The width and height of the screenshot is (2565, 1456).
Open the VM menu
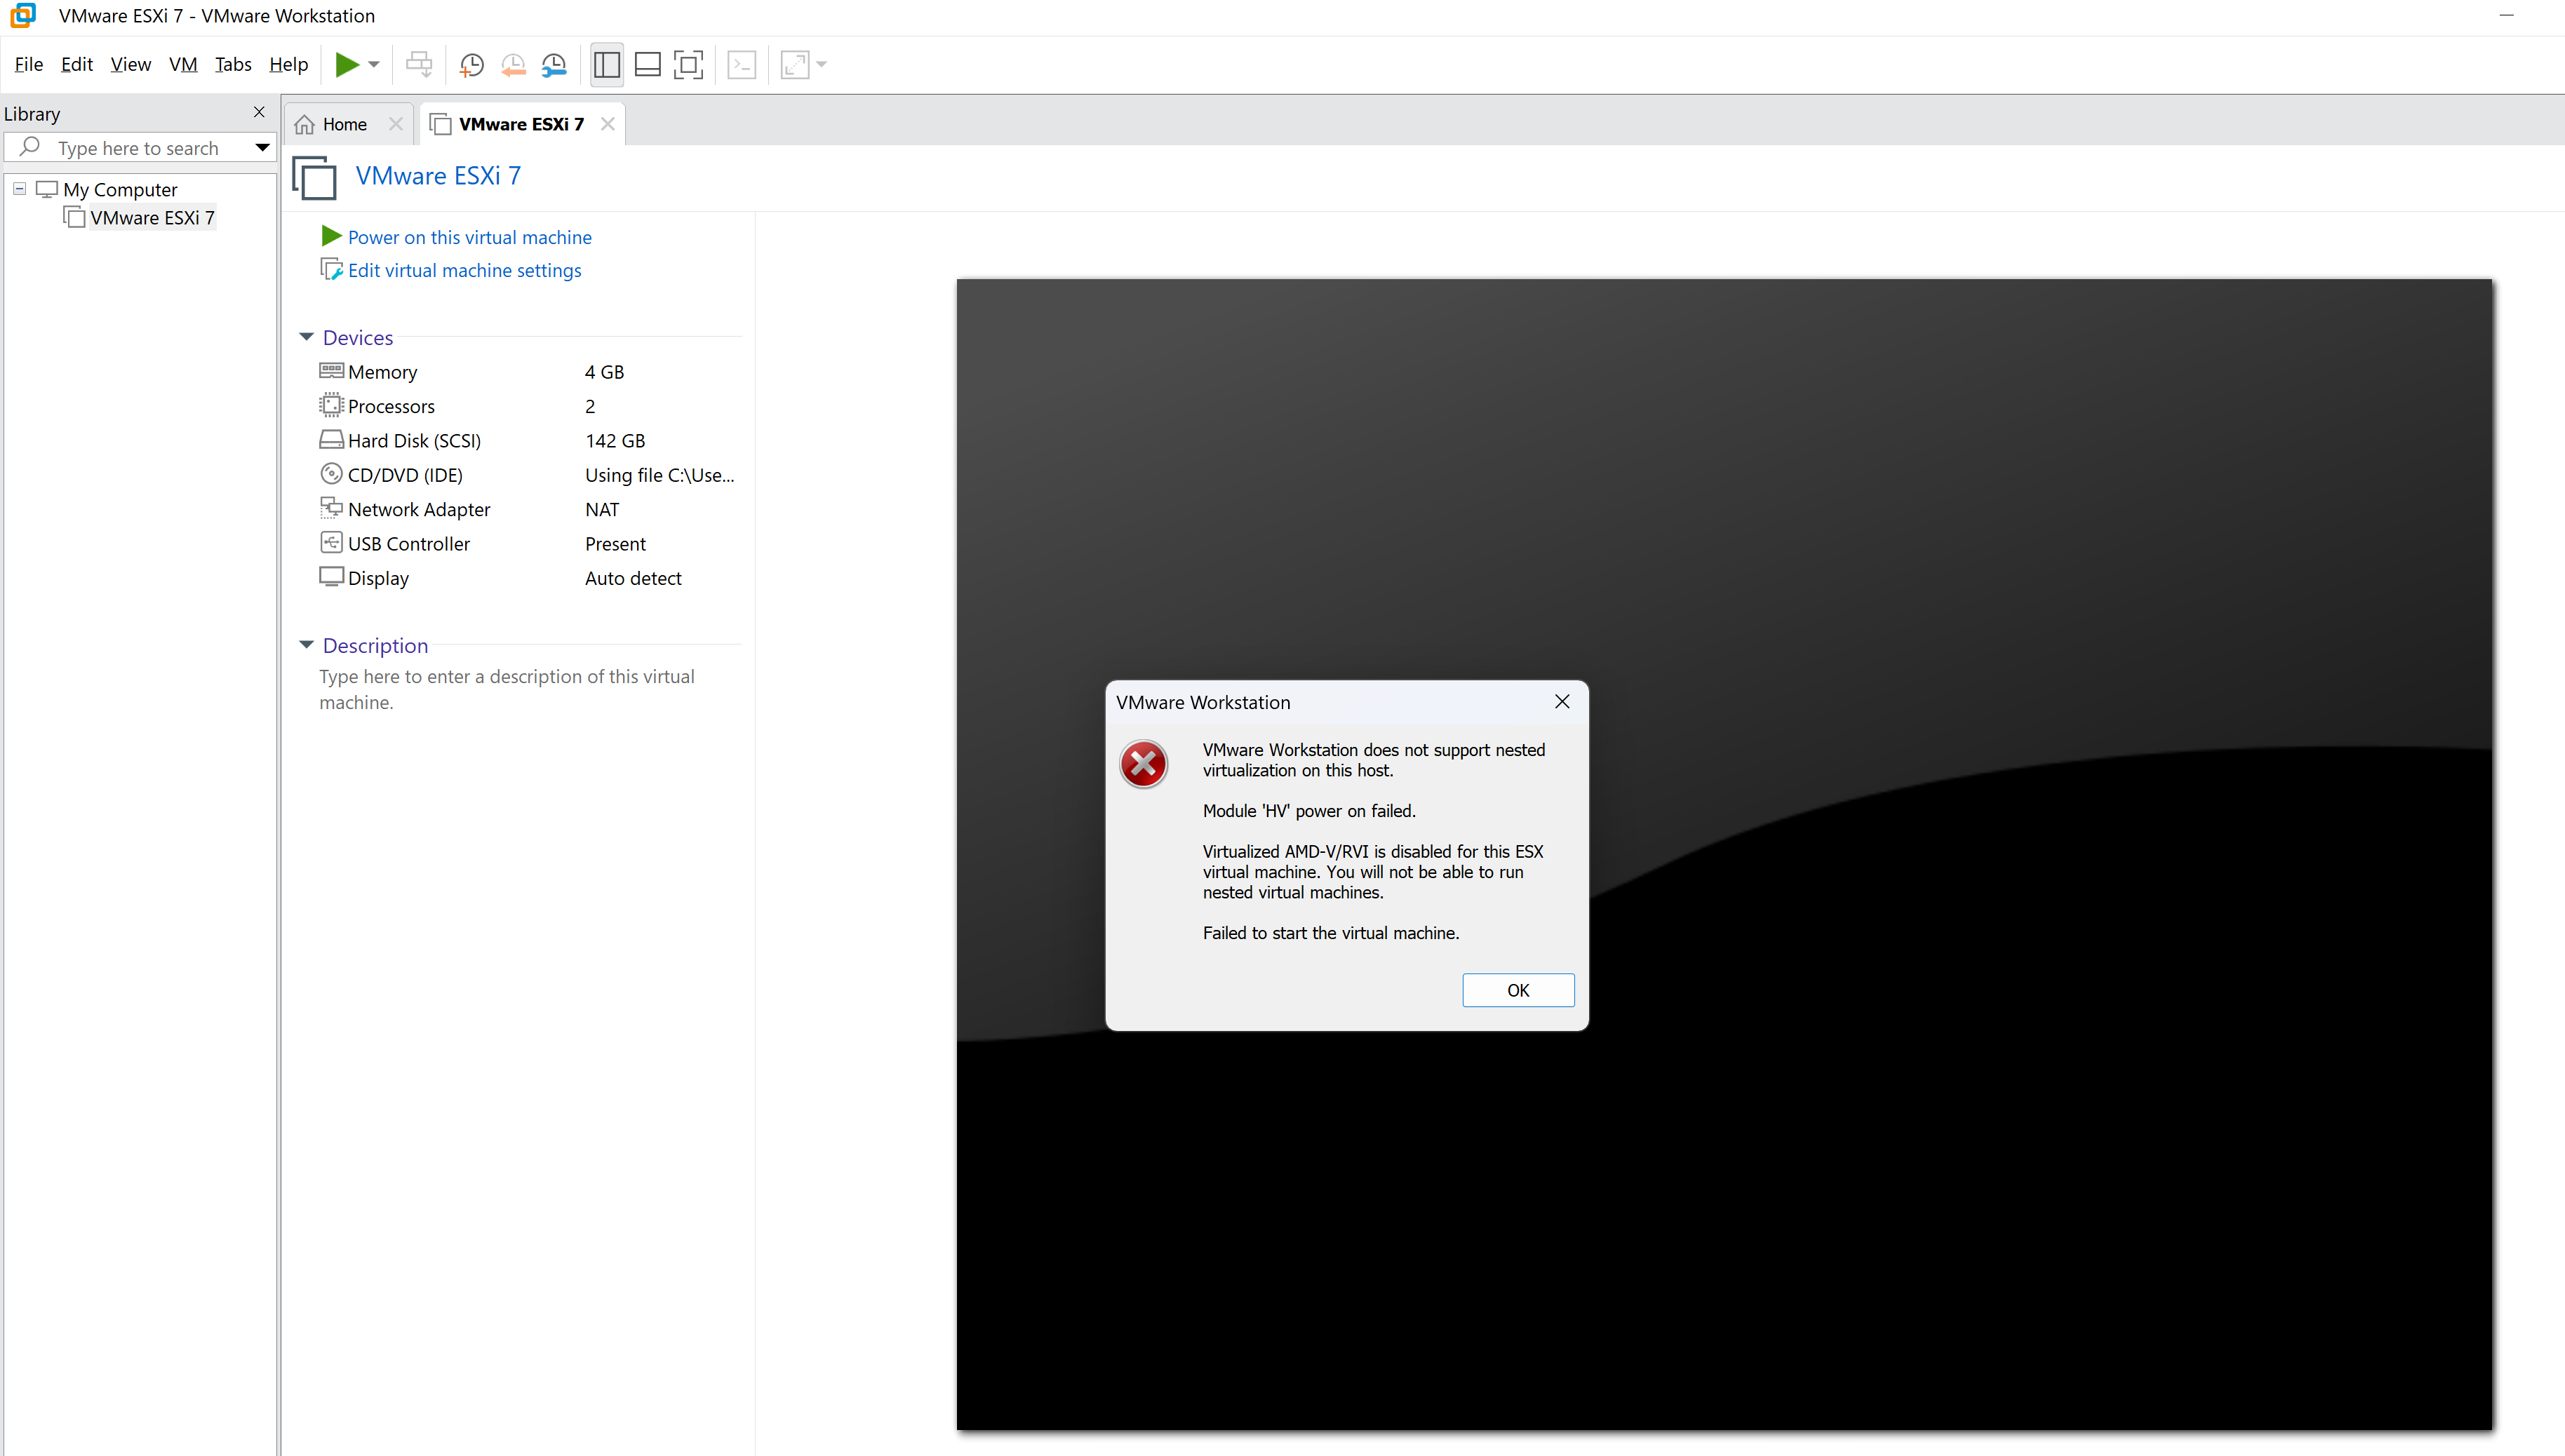tap(183, 65)
